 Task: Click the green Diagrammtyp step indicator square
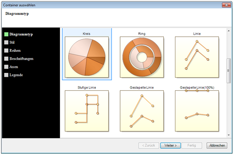click(x=6, y=34)
